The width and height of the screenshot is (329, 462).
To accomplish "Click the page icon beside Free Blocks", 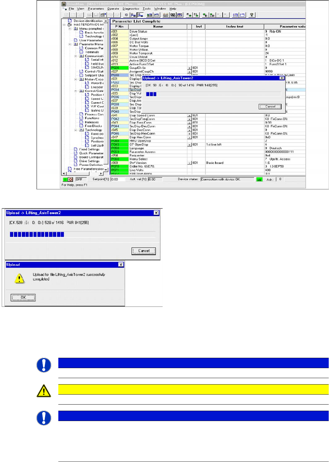I will pyautogui.click(x=82, y=126).
